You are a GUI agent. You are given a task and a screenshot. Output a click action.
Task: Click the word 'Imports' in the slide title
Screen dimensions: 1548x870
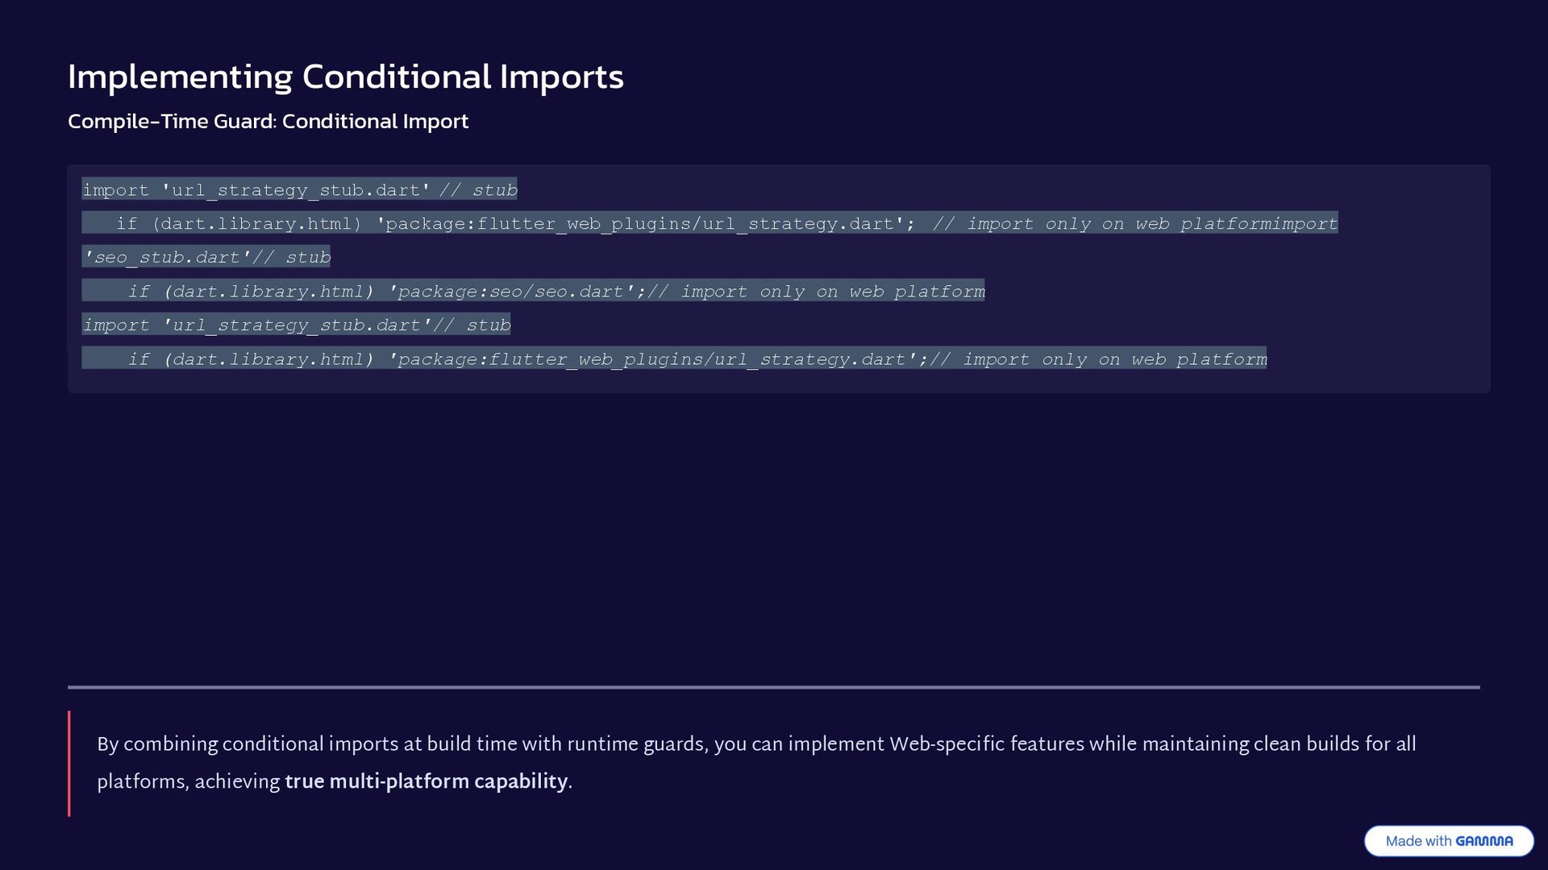[561, 77]
